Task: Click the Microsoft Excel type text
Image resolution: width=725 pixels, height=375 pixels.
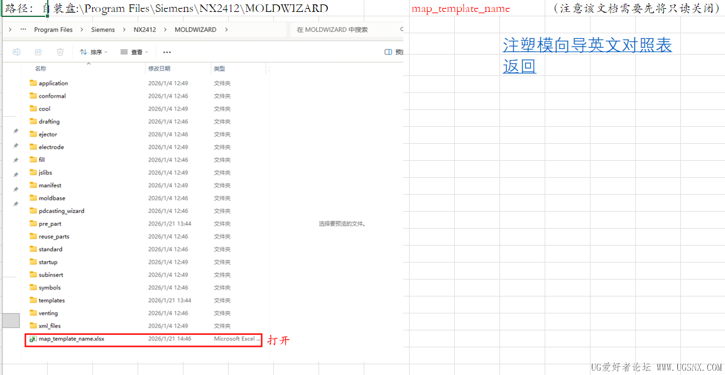Action: [237, 339]
